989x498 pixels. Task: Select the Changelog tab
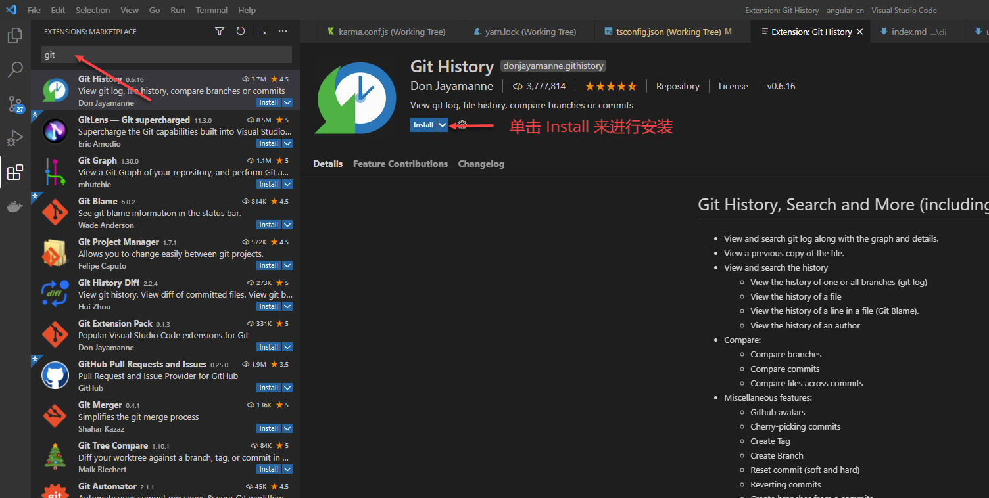[481, 164]
